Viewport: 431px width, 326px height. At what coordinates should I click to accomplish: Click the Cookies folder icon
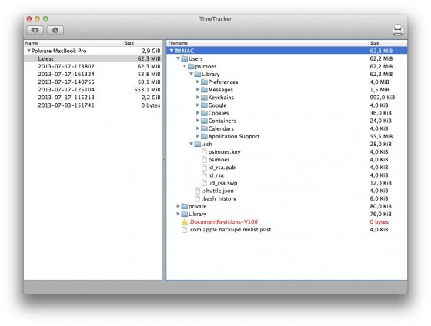point(204,113)
